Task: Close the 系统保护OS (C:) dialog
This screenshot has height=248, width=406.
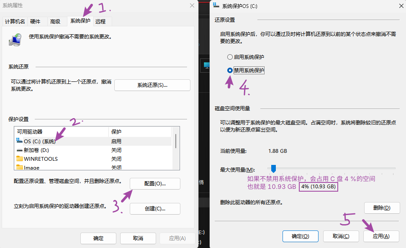Action: [x=401, y=6]
